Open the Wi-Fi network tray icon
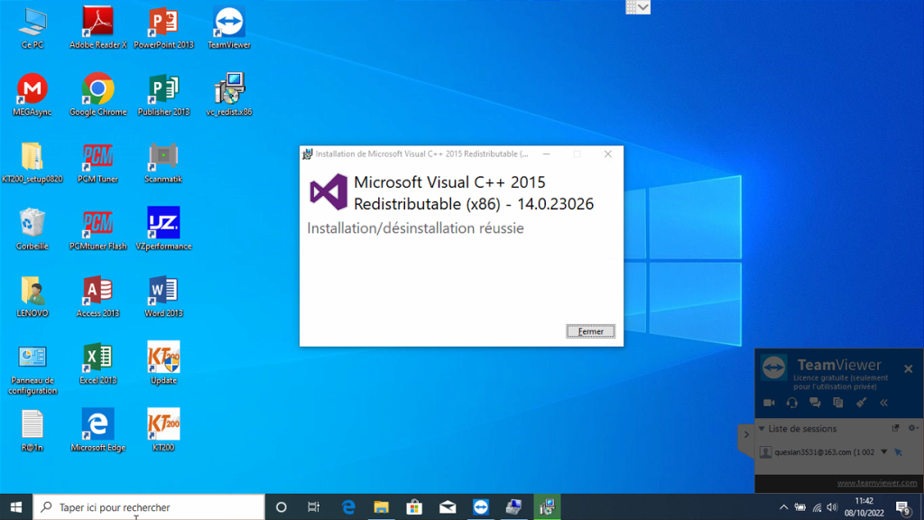The width and height of the screenshot is (924, 520). (x=817, y=507)
